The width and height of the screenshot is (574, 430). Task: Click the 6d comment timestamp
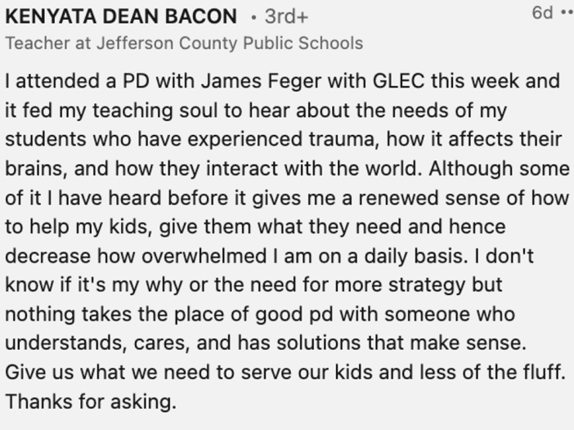pyautogui.click(x=541, y=13)
